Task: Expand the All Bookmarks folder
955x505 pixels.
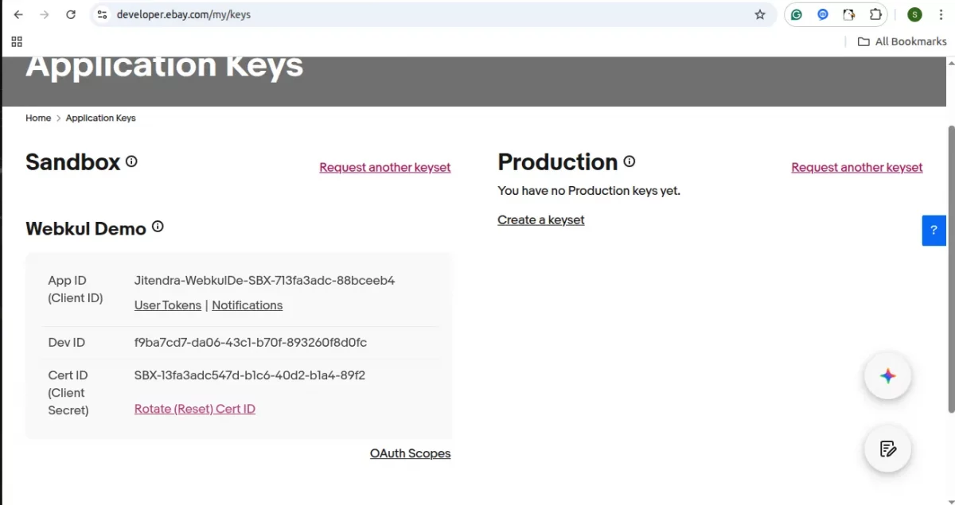Action: coord(902,41)
